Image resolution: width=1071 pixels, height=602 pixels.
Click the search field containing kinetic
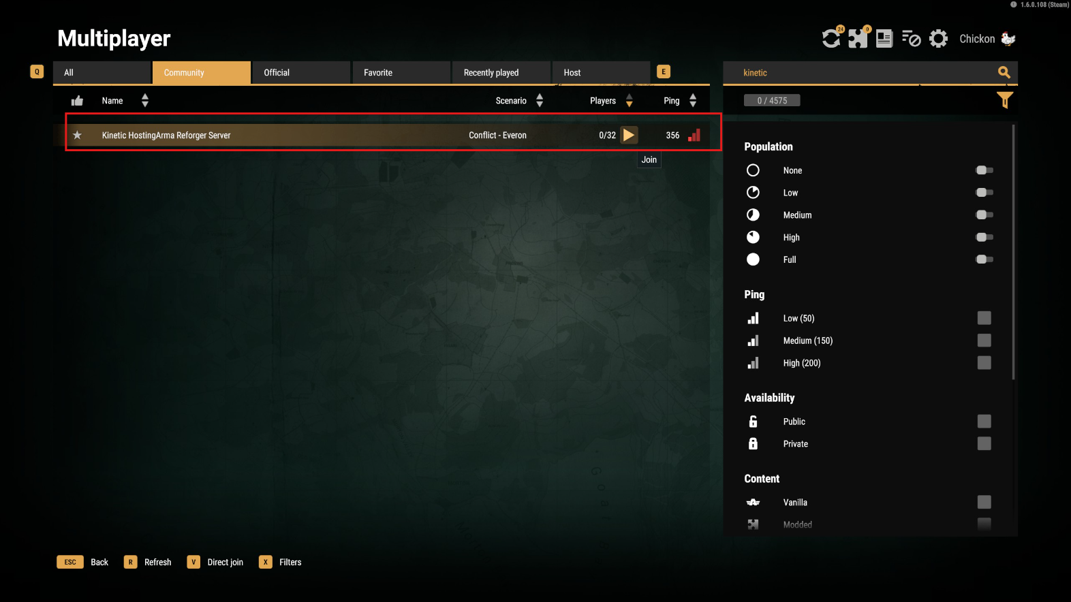(x=858, y=73)
